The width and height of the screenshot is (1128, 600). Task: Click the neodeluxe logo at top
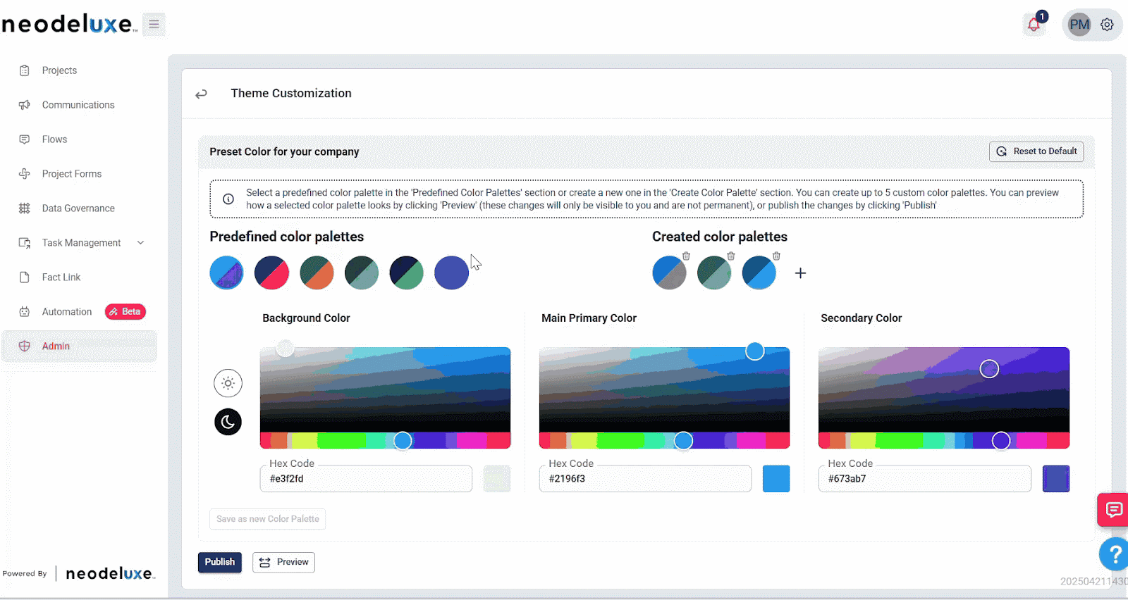point(69,25)
